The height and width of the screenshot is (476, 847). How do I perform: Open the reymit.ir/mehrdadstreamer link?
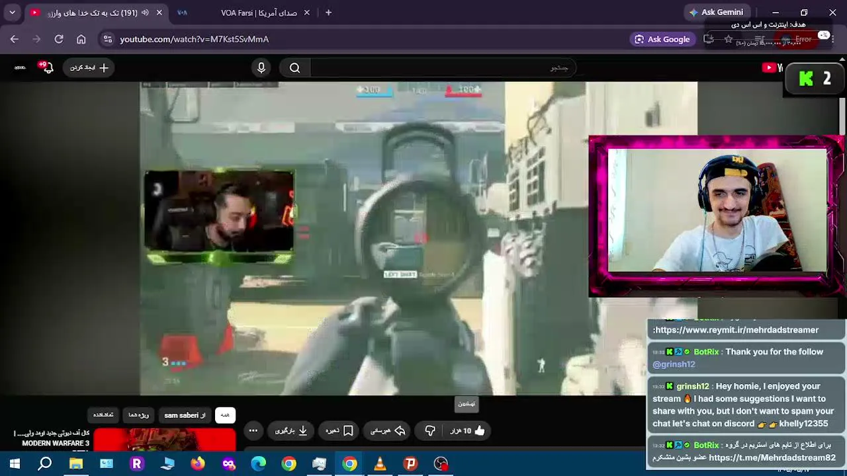tap(736, 330)
